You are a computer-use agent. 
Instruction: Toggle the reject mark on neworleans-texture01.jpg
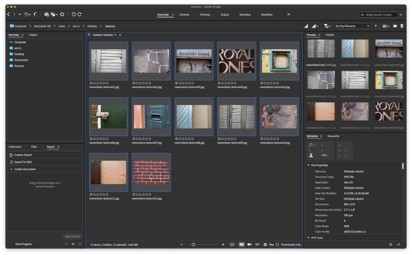(91, 83)
